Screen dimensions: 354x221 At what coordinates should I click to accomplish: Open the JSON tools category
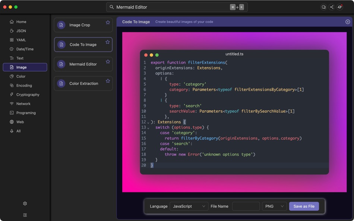25,31
